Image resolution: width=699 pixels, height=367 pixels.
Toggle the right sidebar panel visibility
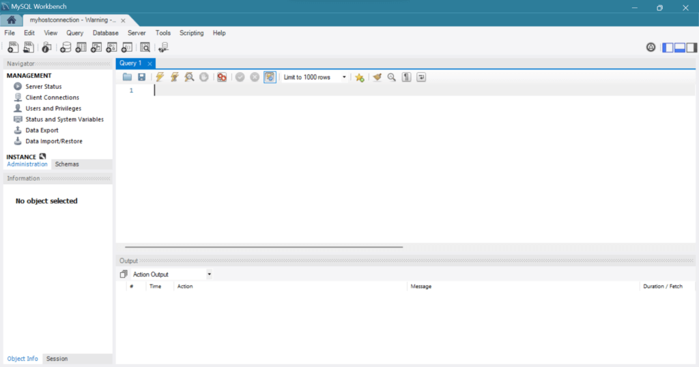coord(691,47)
